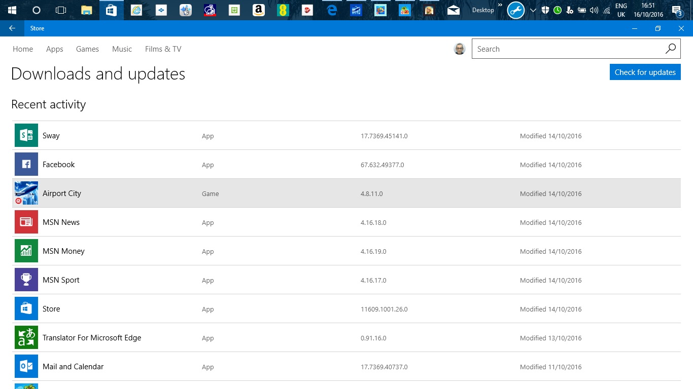693x389 pixels.
Task: Open the MSN Money name link
Action: [x=64, y=251]
